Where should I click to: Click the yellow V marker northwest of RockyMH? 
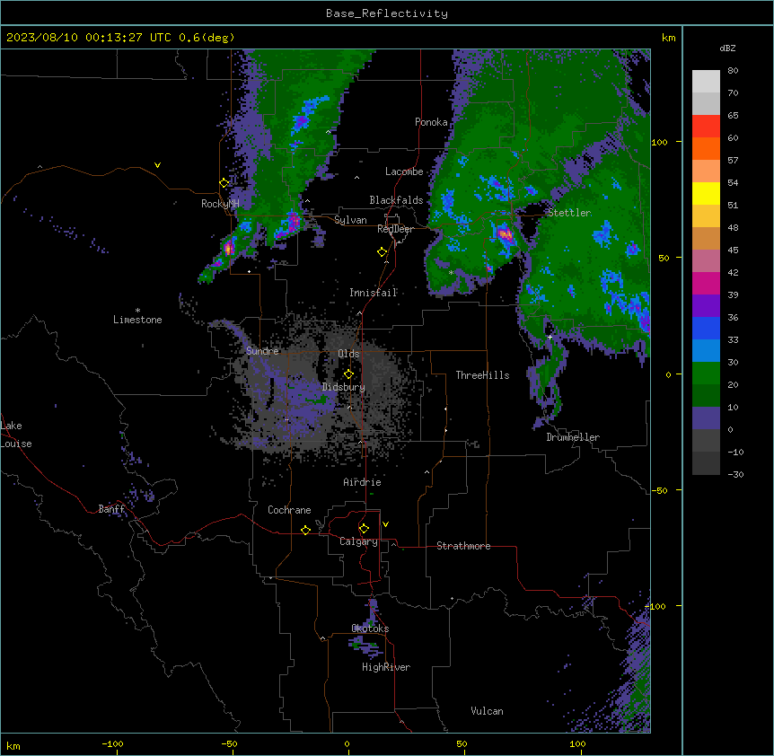click(x=157, y=165)
